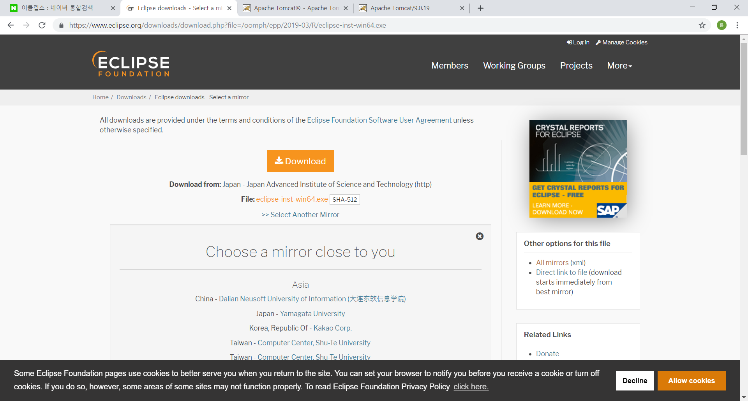
Task: Expand the More dropdown menu
Action: [619, 66]
